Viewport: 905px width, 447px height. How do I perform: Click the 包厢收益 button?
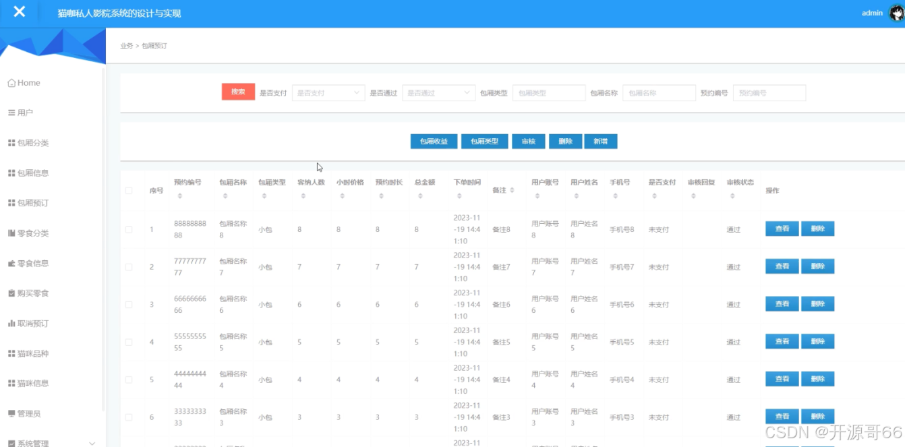click(434, 142)
